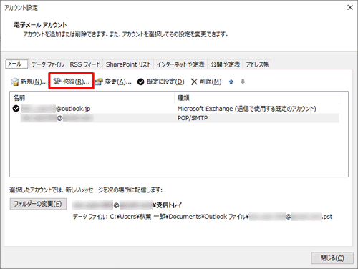Open the SharePoint リスト tab
The width and height of the screenshot is (358, 269).
pos(128,64)
